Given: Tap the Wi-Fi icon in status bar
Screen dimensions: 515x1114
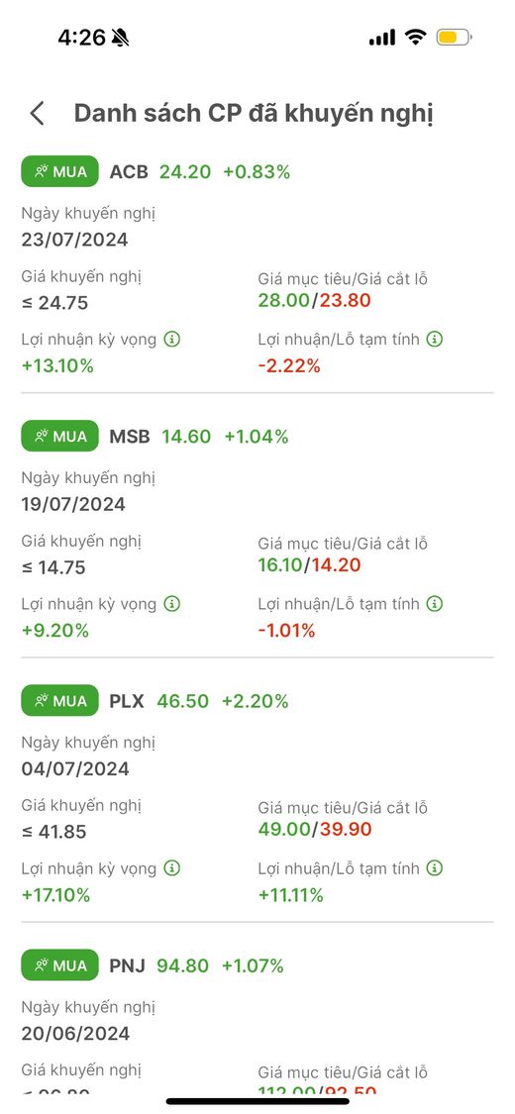Looking at the screenshot, I should point(415,37).
